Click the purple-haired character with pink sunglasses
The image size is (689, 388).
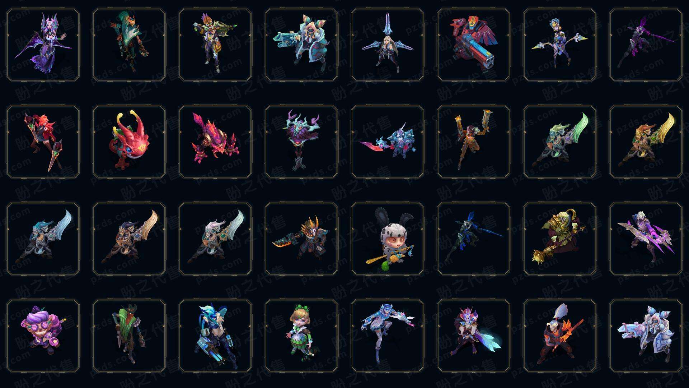pyautogui.click(x=43, y=336)
